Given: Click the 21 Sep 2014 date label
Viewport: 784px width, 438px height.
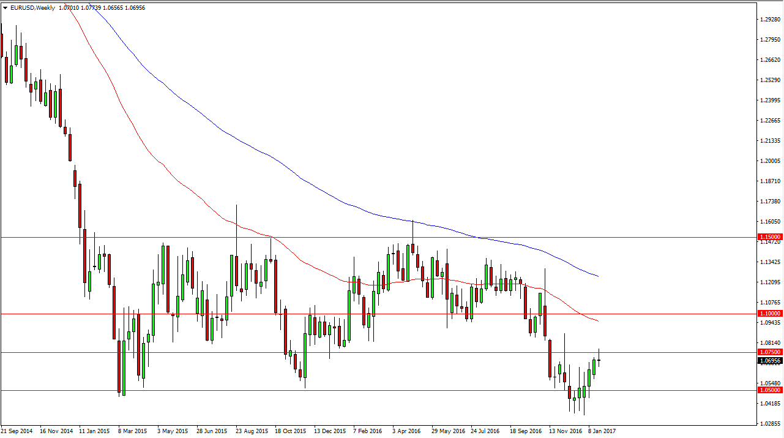Looking at the screenshot, I should coord(17,431).
